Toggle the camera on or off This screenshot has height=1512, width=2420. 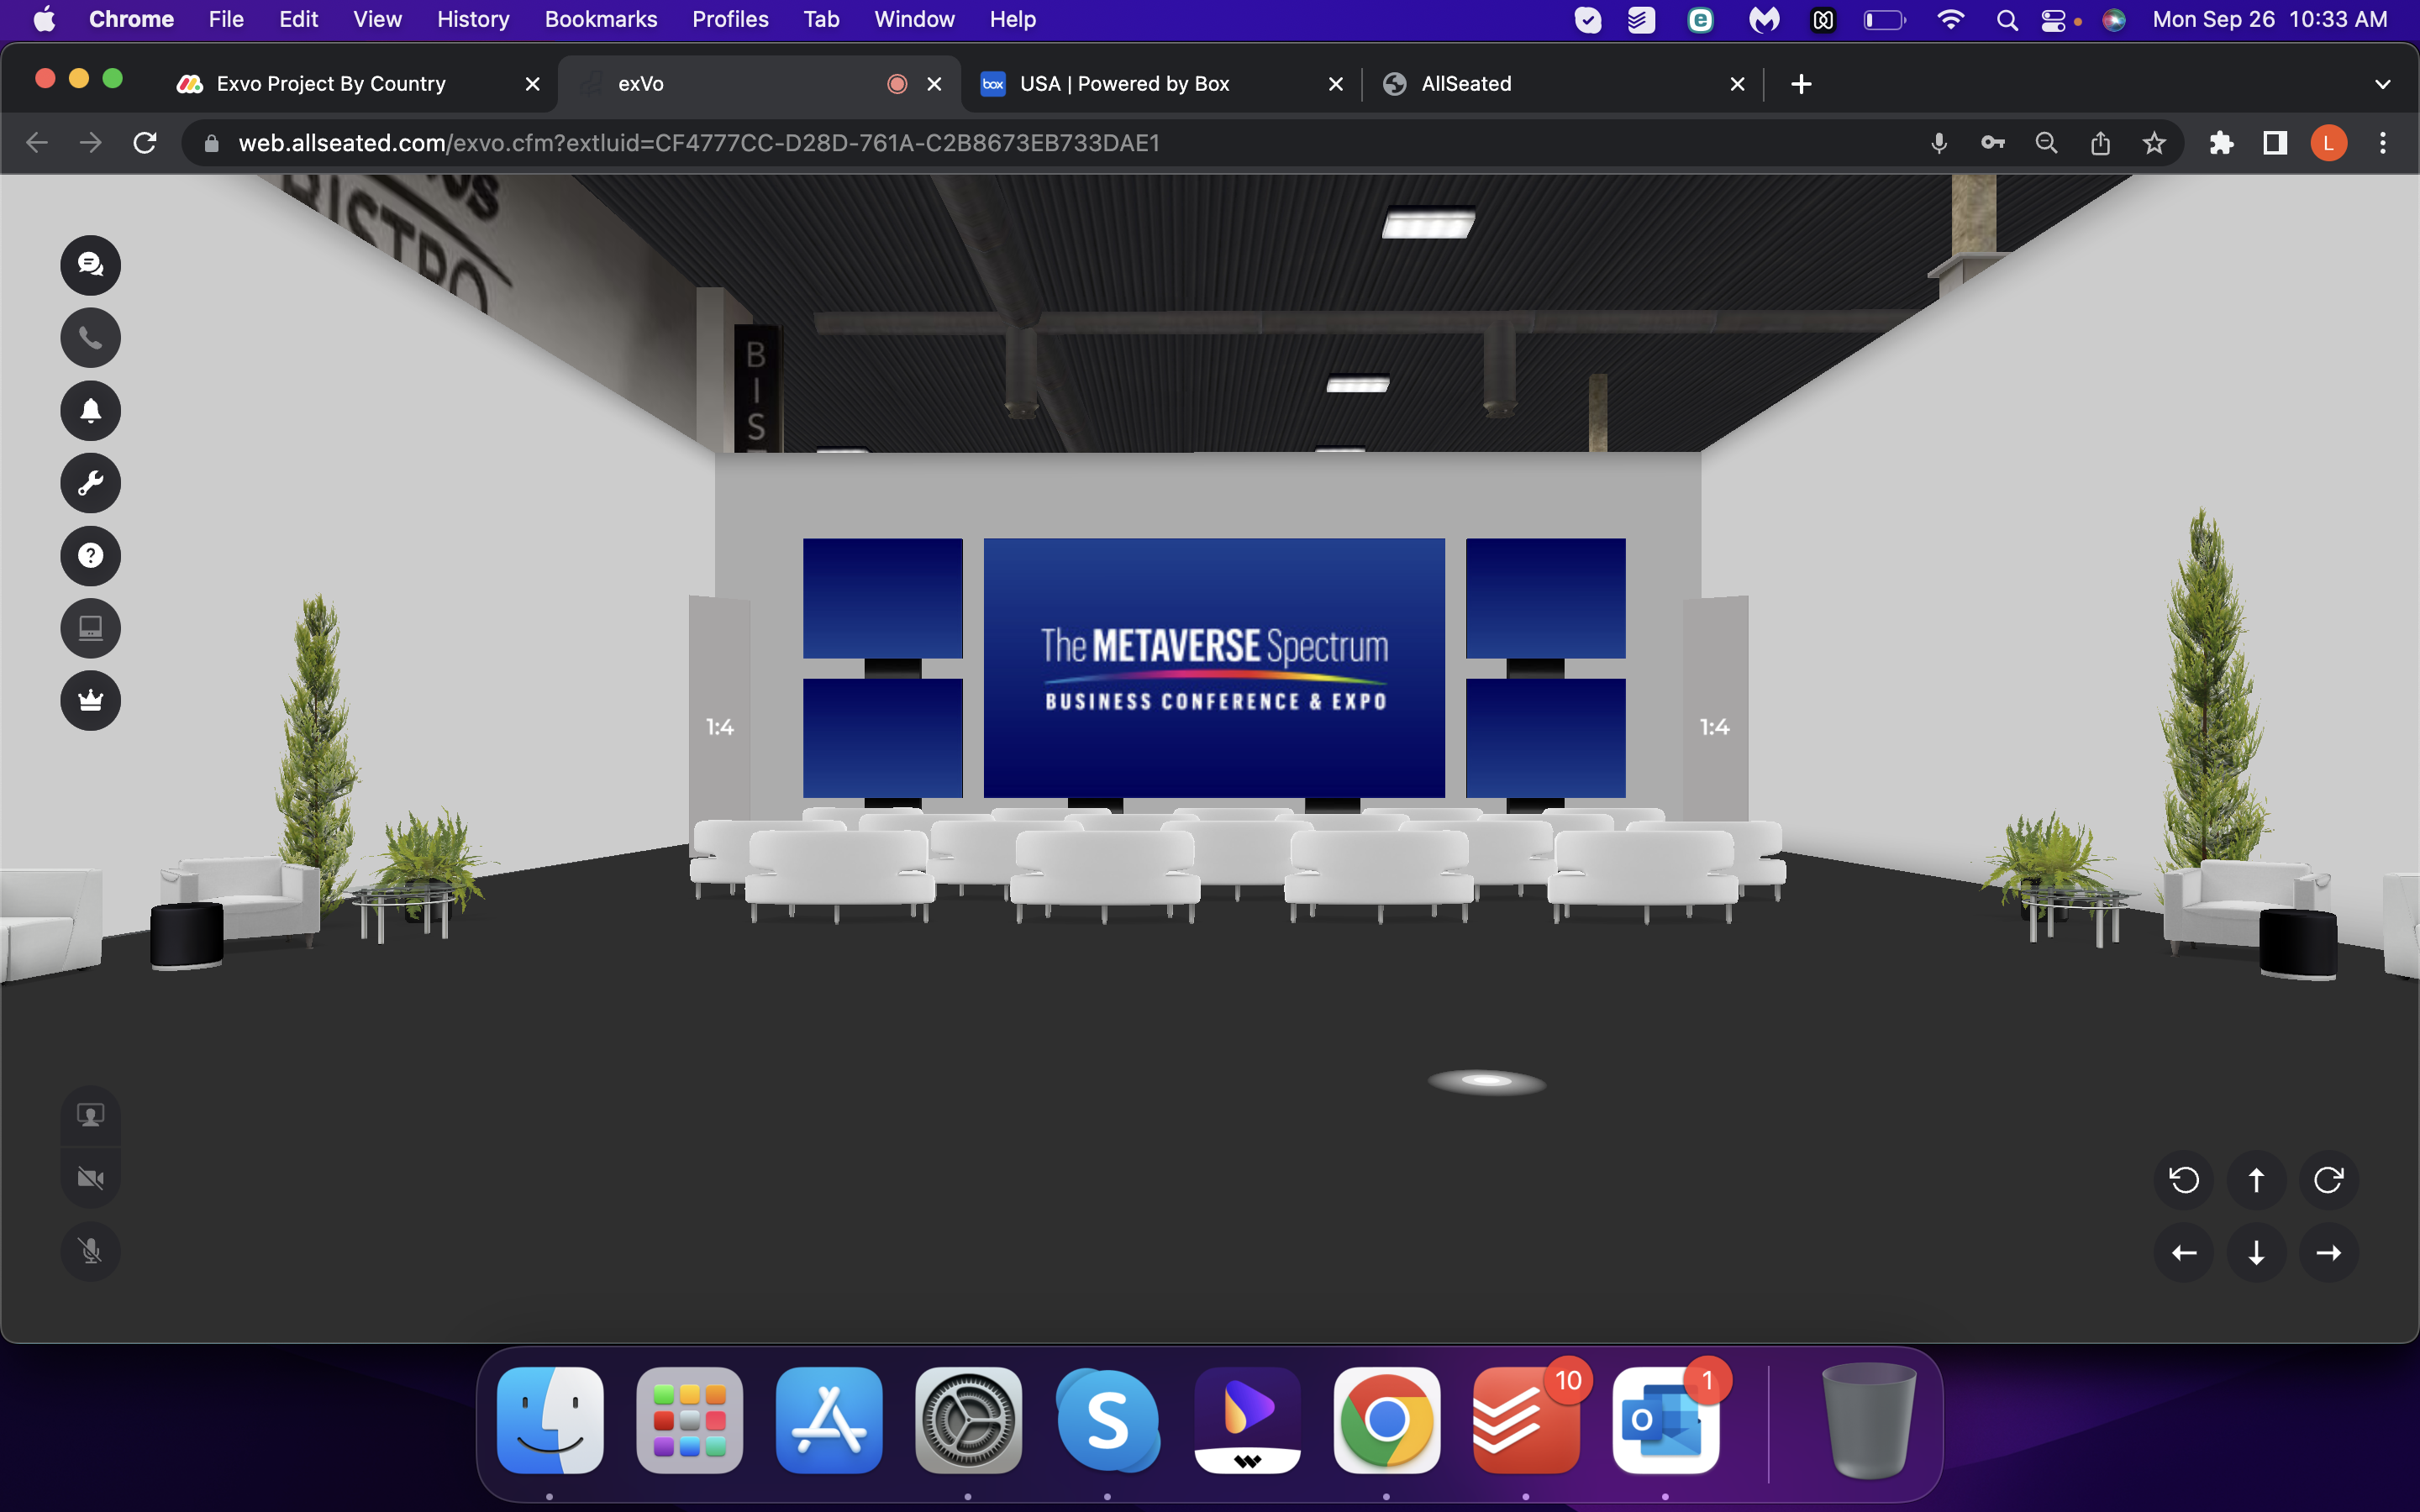(x=90, y=1179)
